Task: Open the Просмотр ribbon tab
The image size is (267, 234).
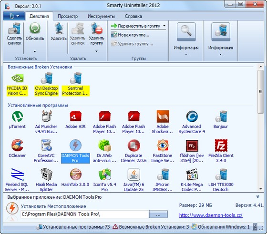Action: (x=68, y=16)
